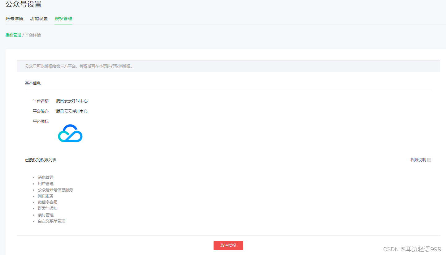Image resolution: width=446 pixels, height=255 pixels.
Task: Select the 公众号账号信息服务 permission item
Action: (55, 190)
